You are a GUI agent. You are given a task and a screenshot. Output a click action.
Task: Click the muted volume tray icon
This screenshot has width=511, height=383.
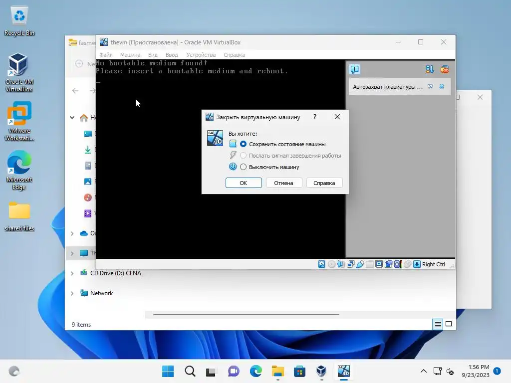coord(450,371)
